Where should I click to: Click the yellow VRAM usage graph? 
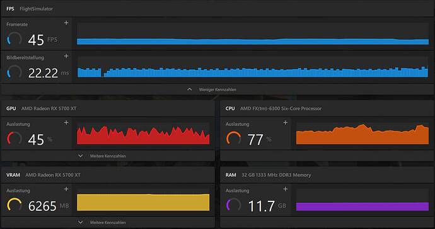click(143, 200)
